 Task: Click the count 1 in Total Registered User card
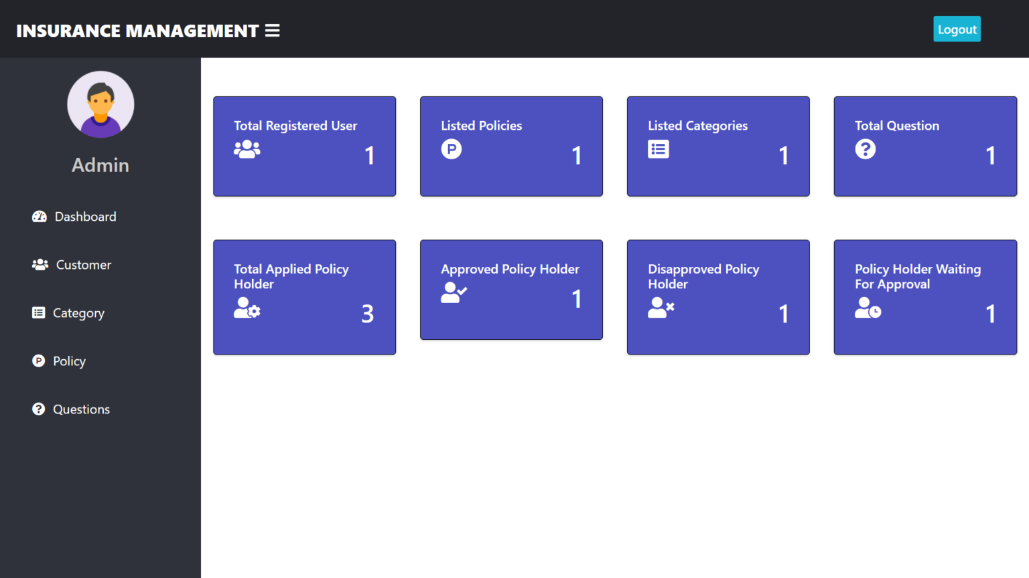click(x=369, y=155)
